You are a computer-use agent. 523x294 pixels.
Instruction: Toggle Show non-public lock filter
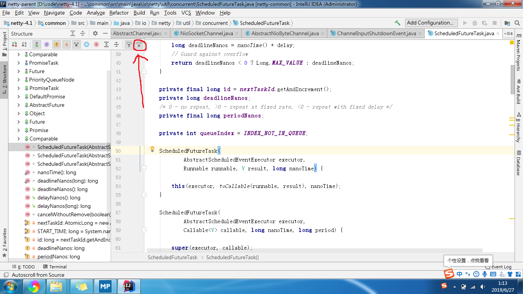(x=67, y=44)
